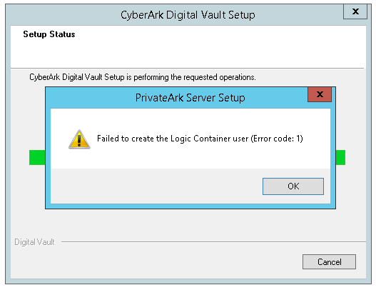The height and width of the screenshot is (290, 376).
Task: Close the CyberArk Digital Vault Setup window
Action: (x=355, y=11)
